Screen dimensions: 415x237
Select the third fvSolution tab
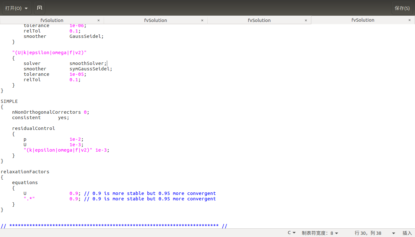click(259, 20)
